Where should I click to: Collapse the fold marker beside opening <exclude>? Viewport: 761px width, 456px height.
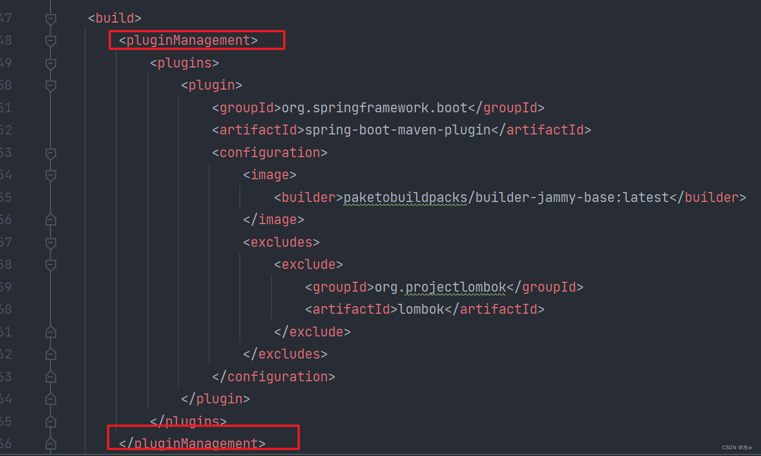click(x=50, y=265)
